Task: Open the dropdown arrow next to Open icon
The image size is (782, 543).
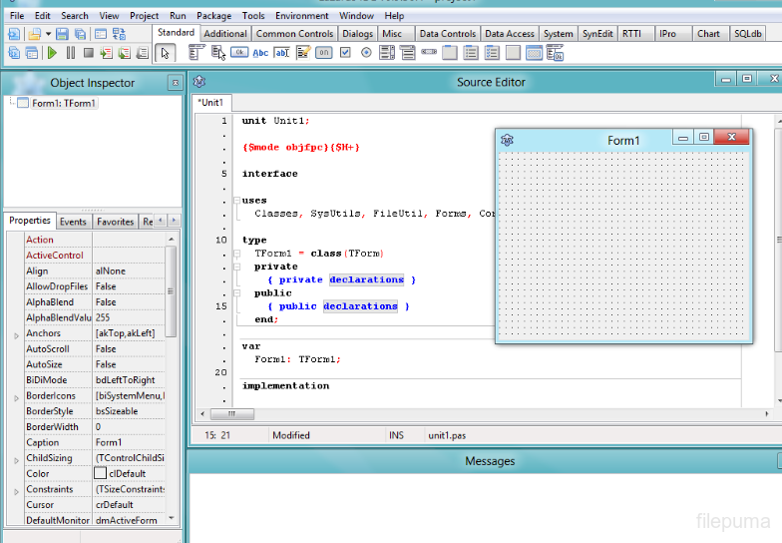Action: click(x=48, y=34)
